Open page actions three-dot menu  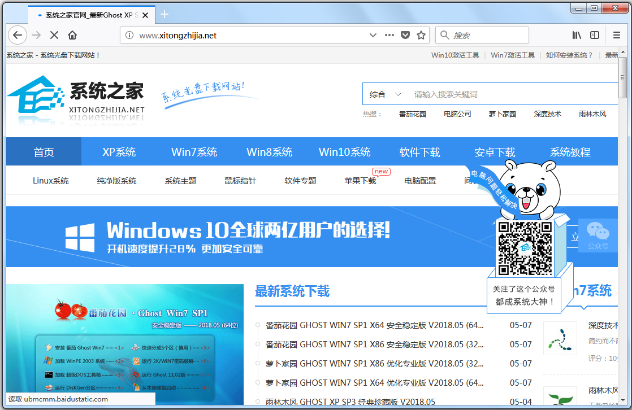click(389, 35)
